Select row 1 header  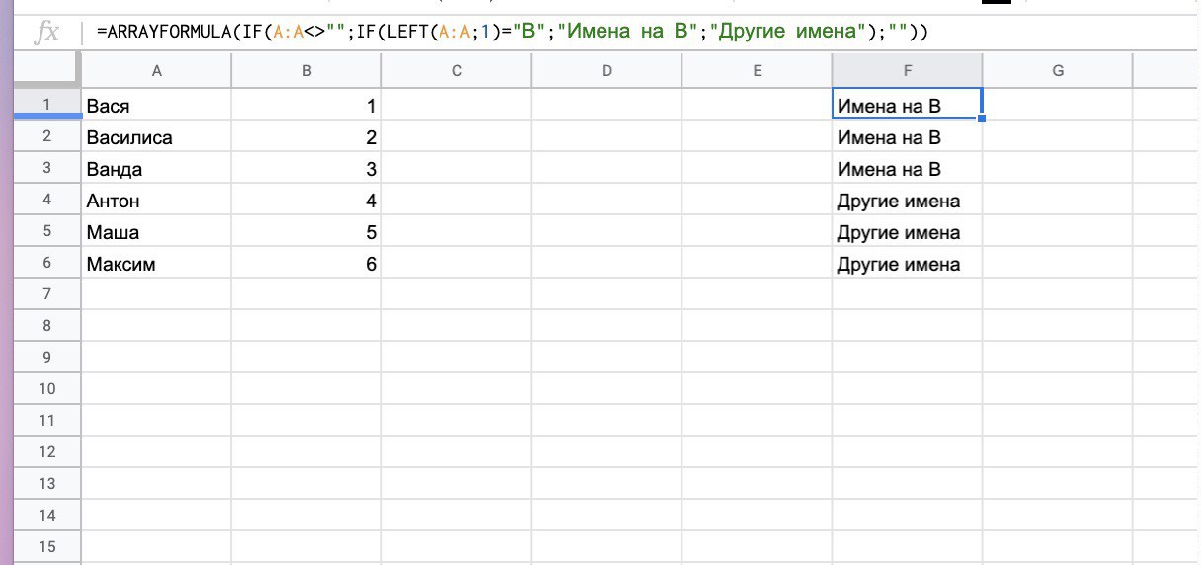[46, 105]
